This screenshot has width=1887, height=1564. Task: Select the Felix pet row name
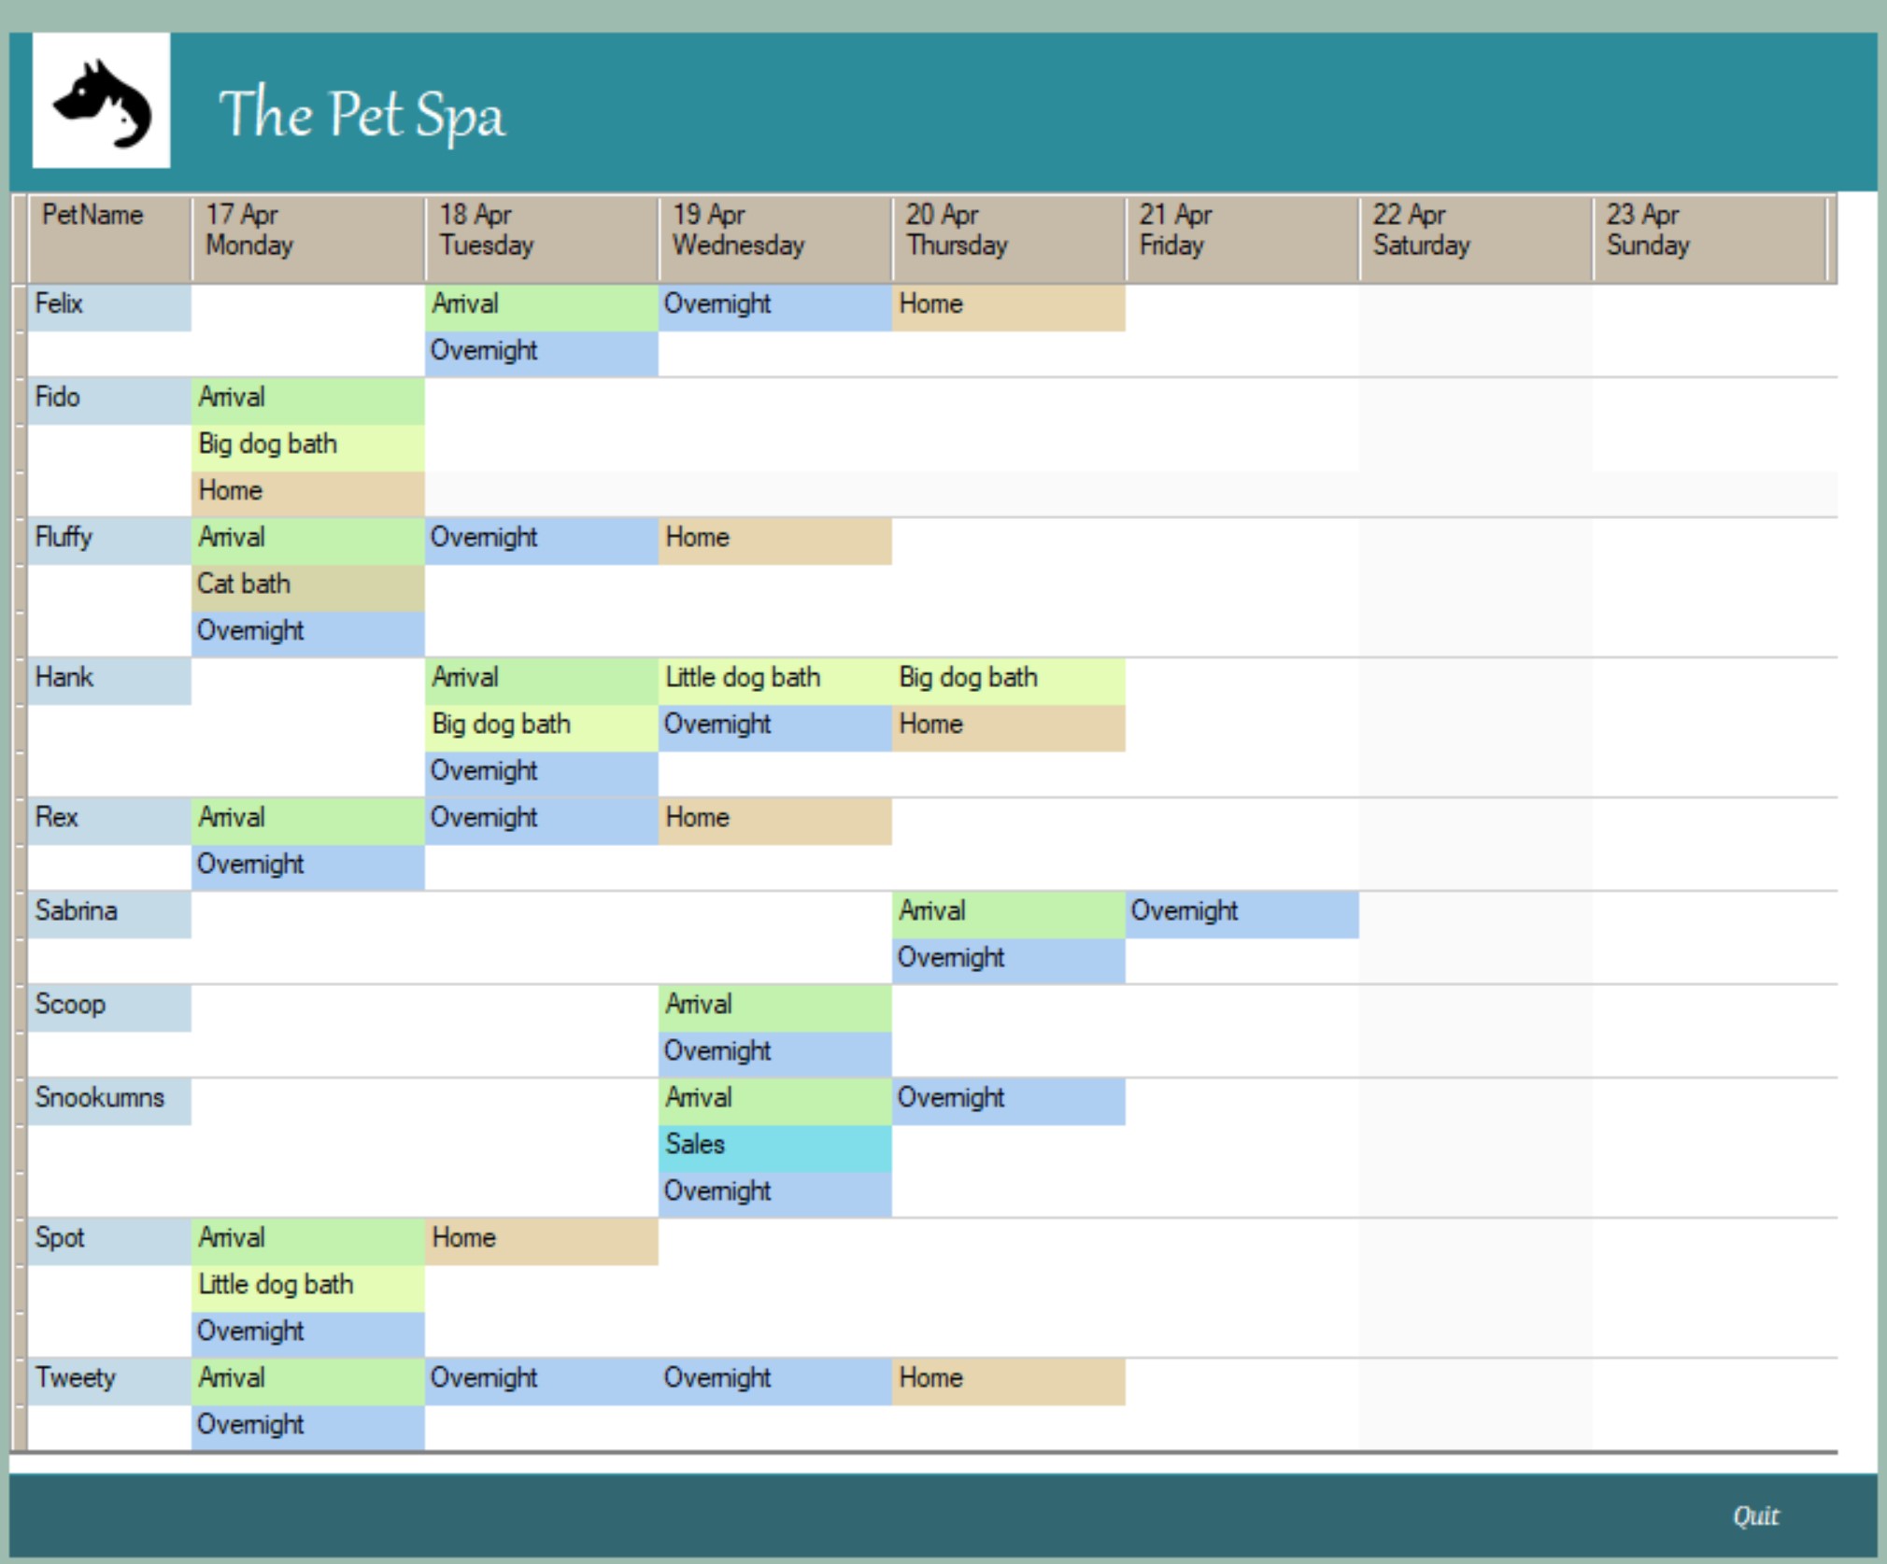109,307
